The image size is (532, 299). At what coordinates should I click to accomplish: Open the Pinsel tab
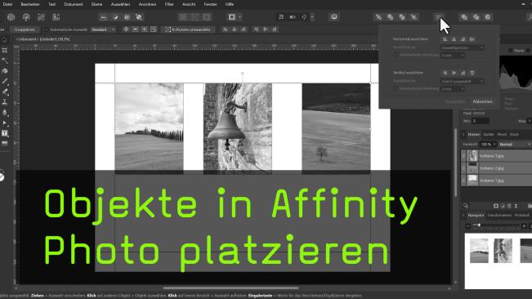tap(502, 135)
